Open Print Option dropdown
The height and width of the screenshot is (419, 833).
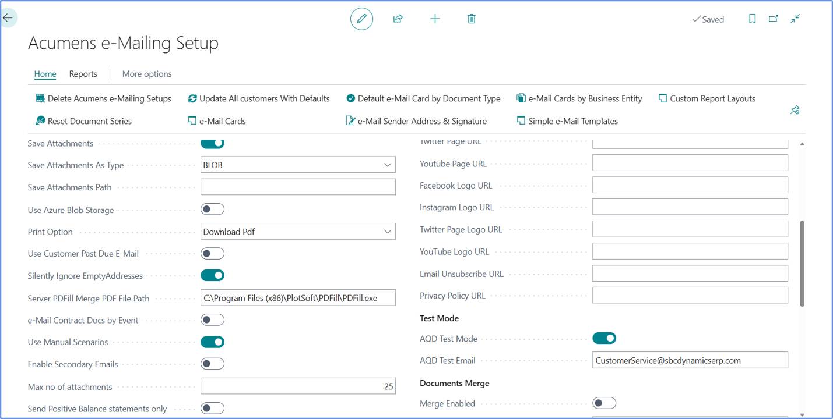click(x=298, y=231)
